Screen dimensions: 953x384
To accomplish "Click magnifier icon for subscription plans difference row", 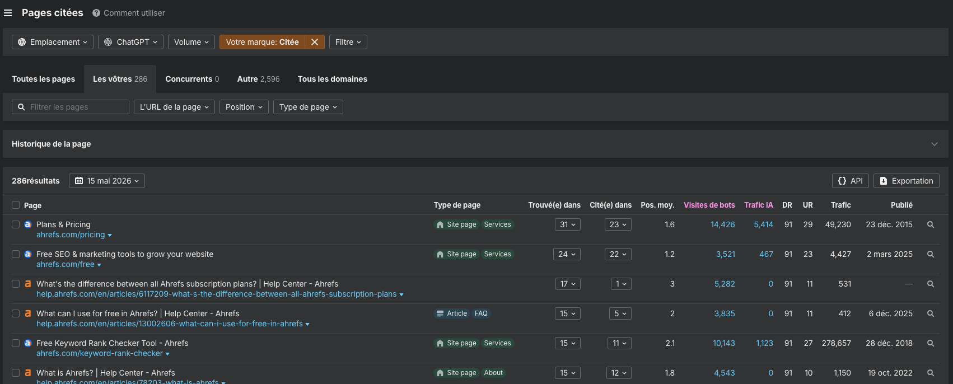I will [931, 284].
